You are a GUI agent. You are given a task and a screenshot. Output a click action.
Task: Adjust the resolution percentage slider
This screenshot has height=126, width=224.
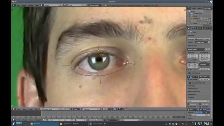click(x=192, y=59)
